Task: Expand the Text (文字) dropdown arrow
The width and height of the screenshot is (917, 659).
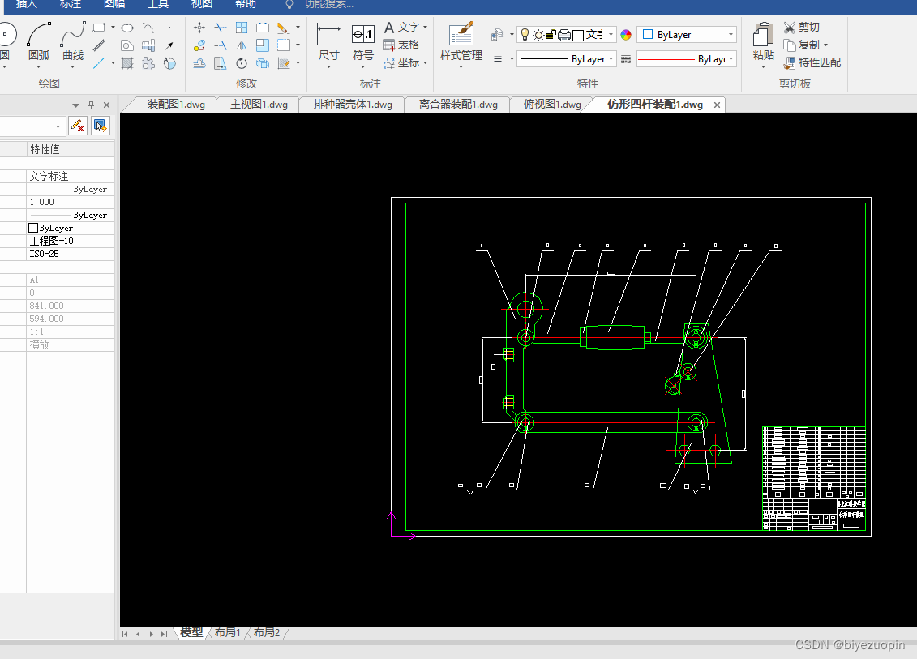Action: (425, 28)
